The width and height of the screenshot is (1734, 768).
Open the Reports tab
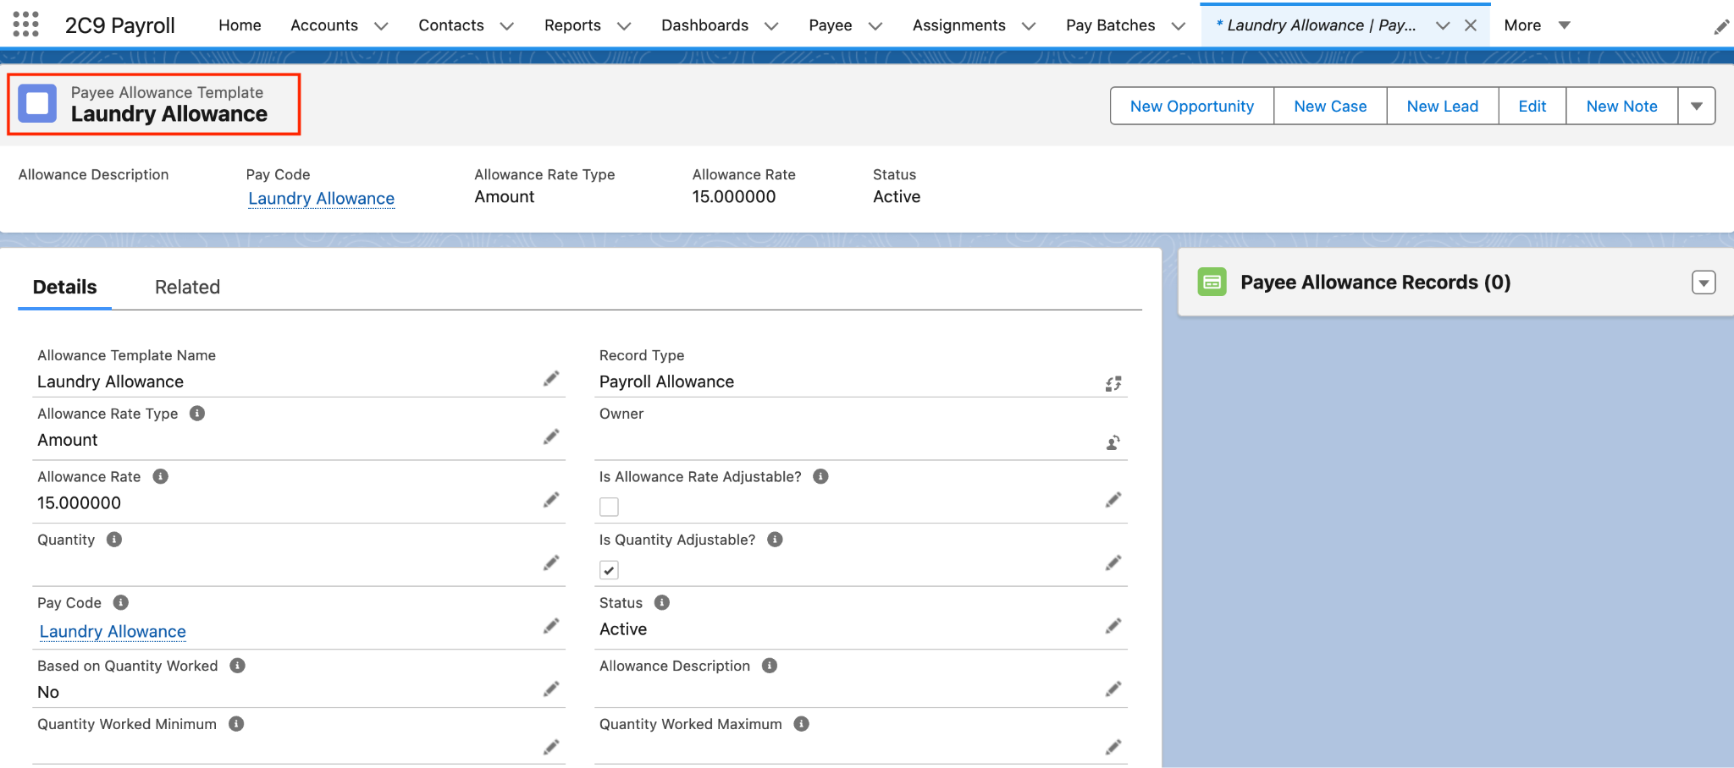(x=572, y=25)
